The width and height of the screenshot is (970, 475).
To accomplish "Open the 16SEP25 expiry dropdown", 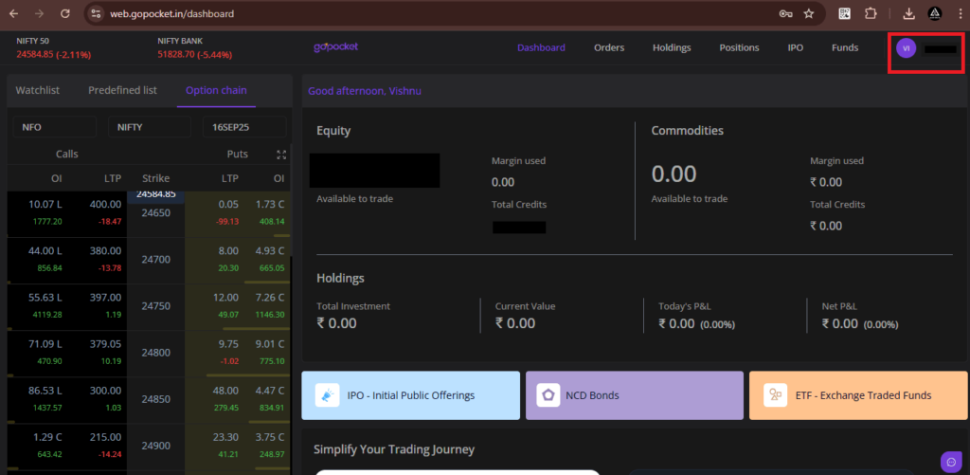I will [243, 127].
